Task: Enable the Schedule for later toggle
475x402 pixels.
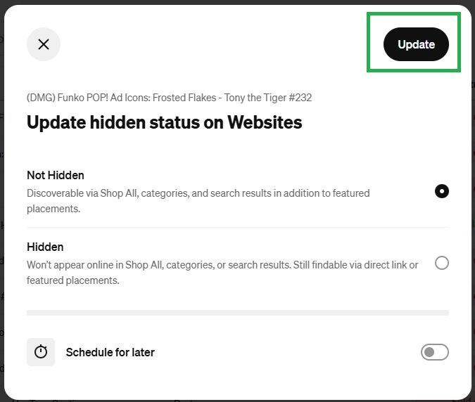Action: tap(435, 352)
